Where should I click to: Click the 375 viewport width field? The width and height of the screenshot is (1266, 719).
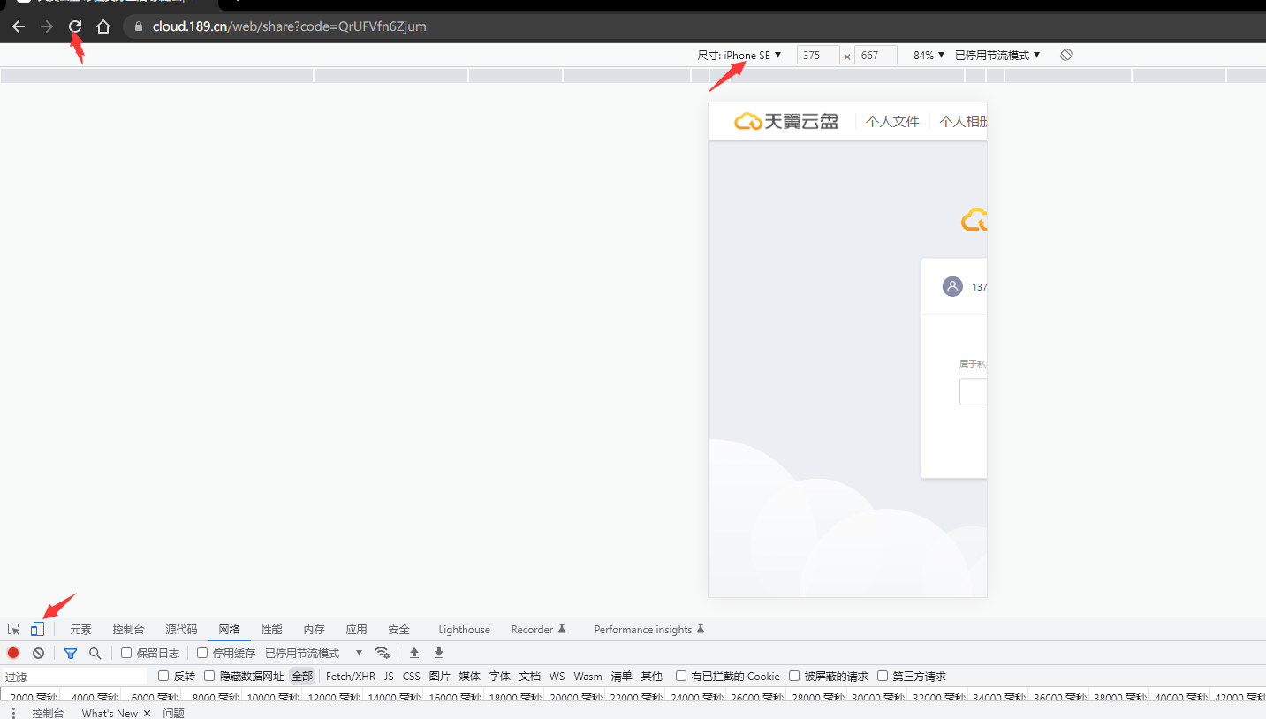pyautogui.click(x=818, y=54)
